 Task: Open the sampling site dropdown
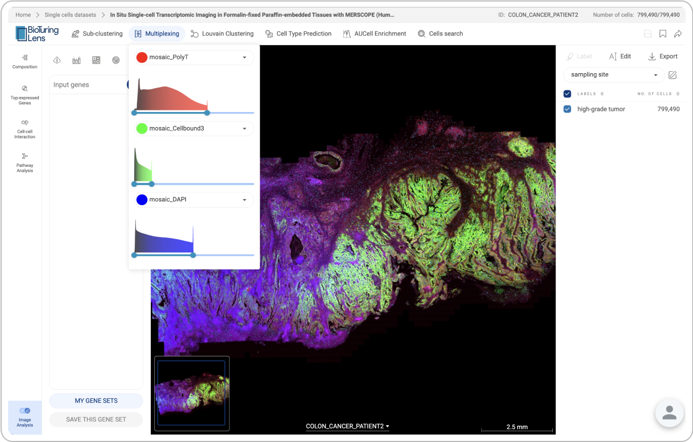614,75
